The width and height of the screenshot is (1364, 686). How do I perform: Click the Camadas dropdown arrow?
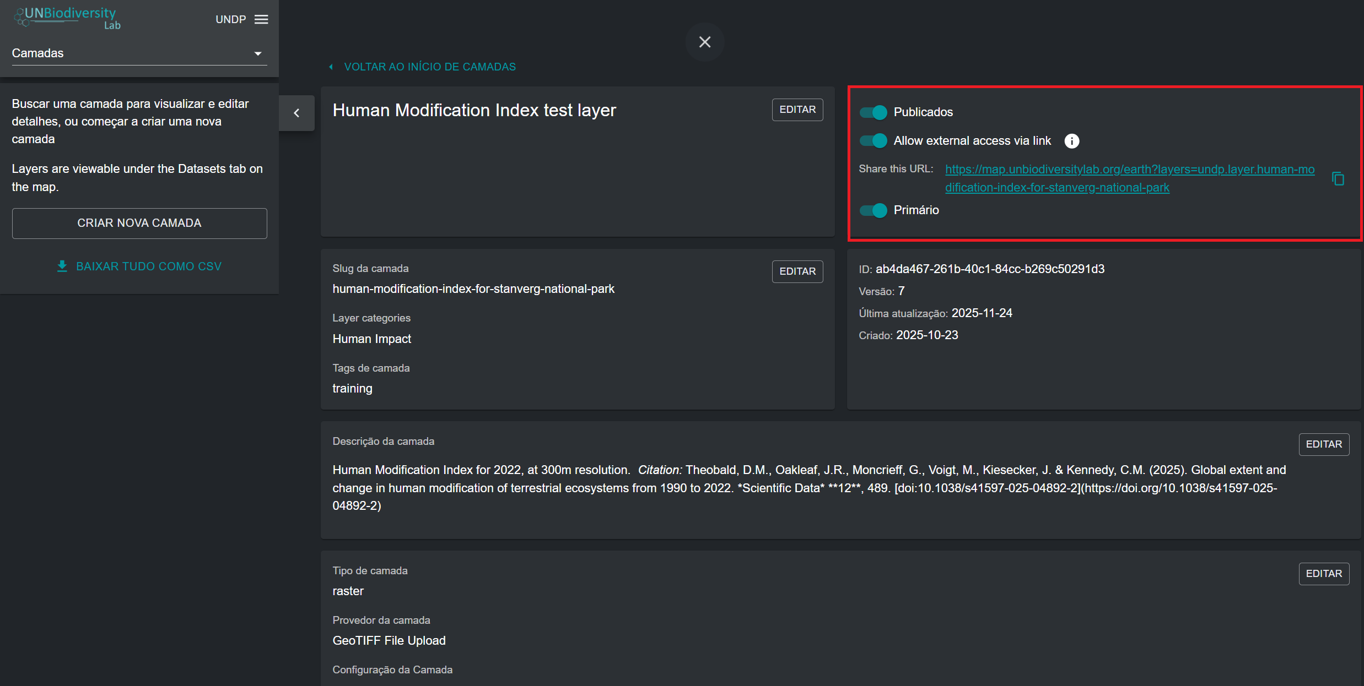click(x=257, y=53)
